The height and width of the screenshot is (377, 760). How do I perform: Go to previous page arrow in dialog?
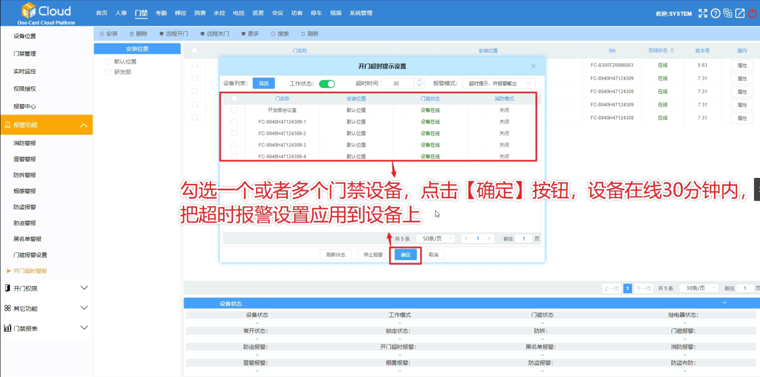pyautogui.click(x=466, y=238)
